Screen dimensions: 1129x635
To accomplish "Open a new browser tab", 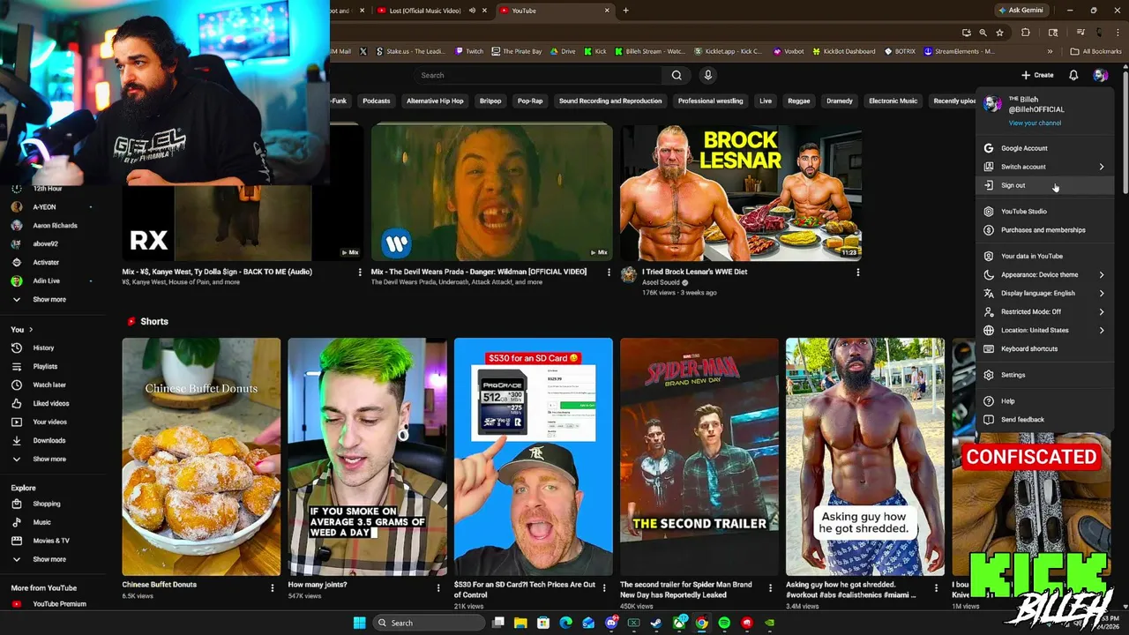I will point(625,11).
